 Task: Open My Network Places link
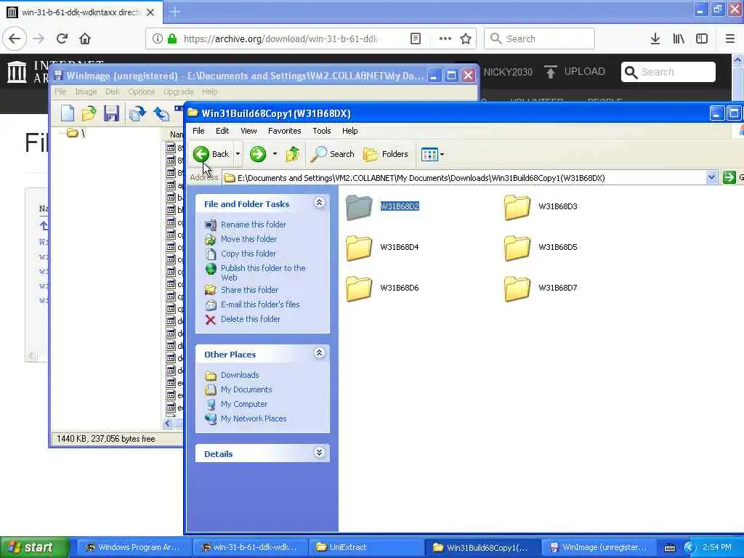click(254, 419)
